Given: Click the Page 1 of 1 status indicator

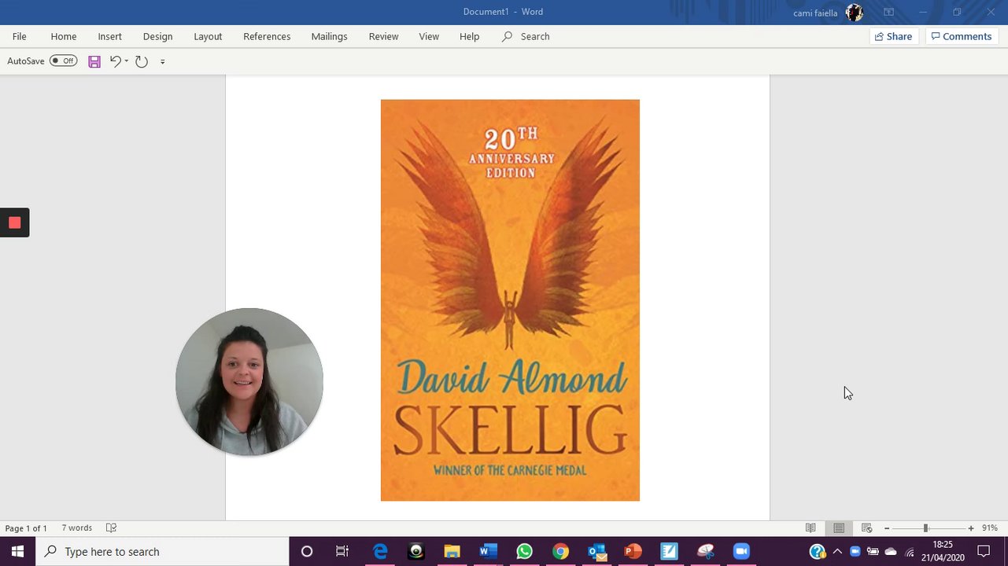Looking at the screenshot, I should click(x=26, y=528).
